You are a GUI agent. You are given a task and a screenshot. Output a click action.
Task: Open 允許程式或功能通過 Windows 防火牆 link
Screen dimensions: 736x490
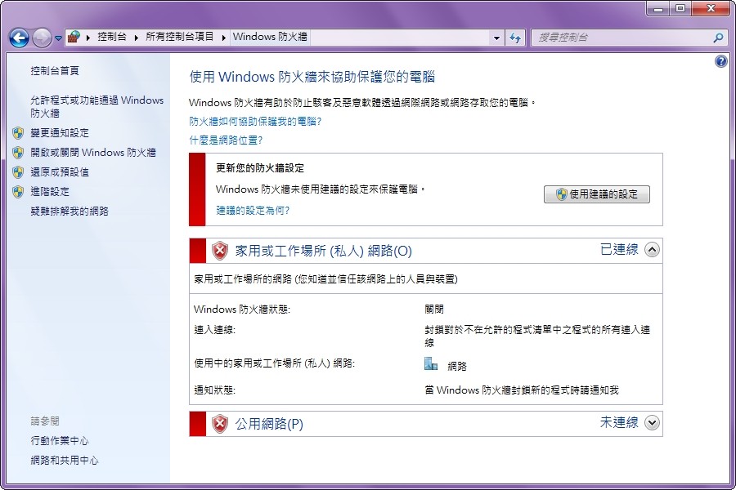point(97,106)
